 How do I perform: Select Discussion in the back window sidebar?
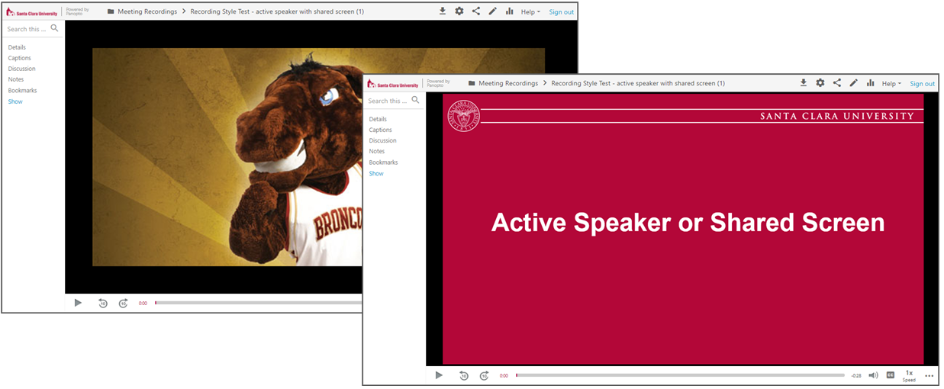[x=21, y=69]
